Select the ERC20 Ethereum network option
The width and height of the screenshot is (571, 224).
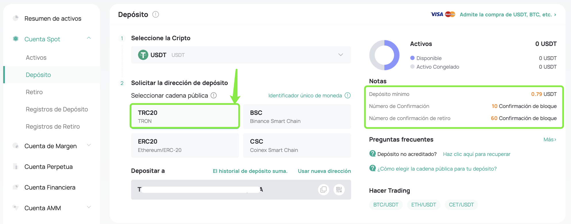pos(185,145)
